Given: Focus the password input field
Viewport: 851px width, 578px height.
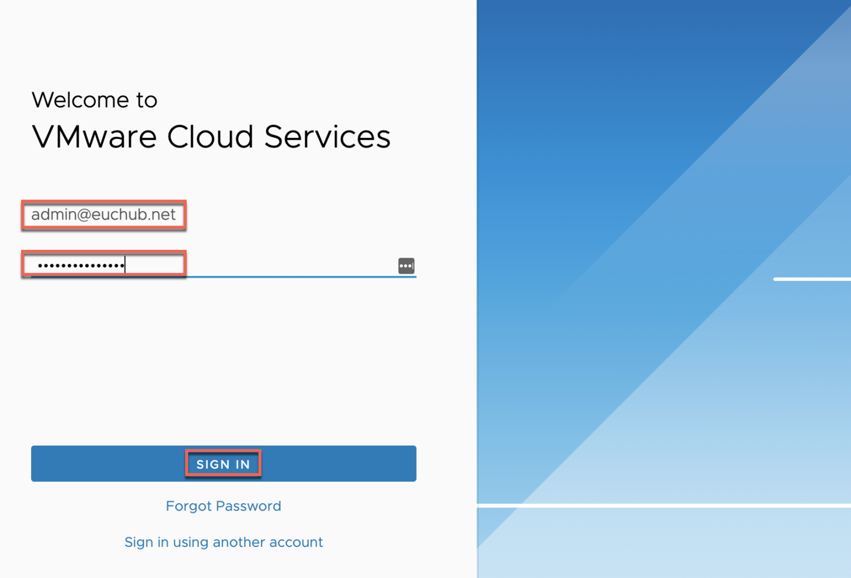Looking at the screenshot, I should [223, 265].
